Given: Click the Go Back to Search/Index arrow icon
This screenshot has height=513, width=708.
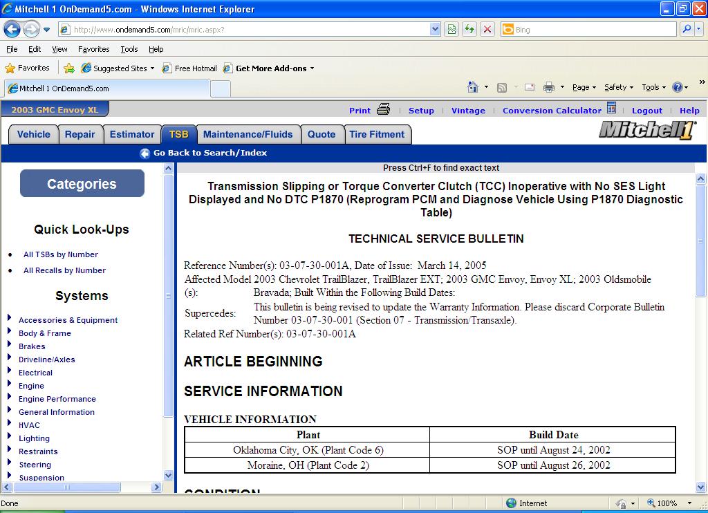Looking at the screenshot, I should 145,153.
